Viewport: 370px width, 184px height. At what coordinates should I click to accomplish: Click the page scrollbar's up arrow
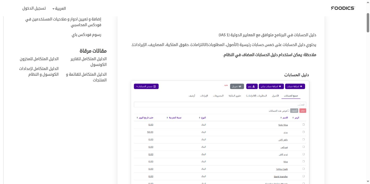368,3
